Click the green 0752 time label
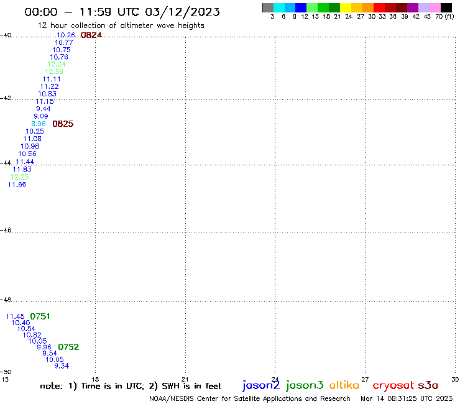 (x=68, y=347)
